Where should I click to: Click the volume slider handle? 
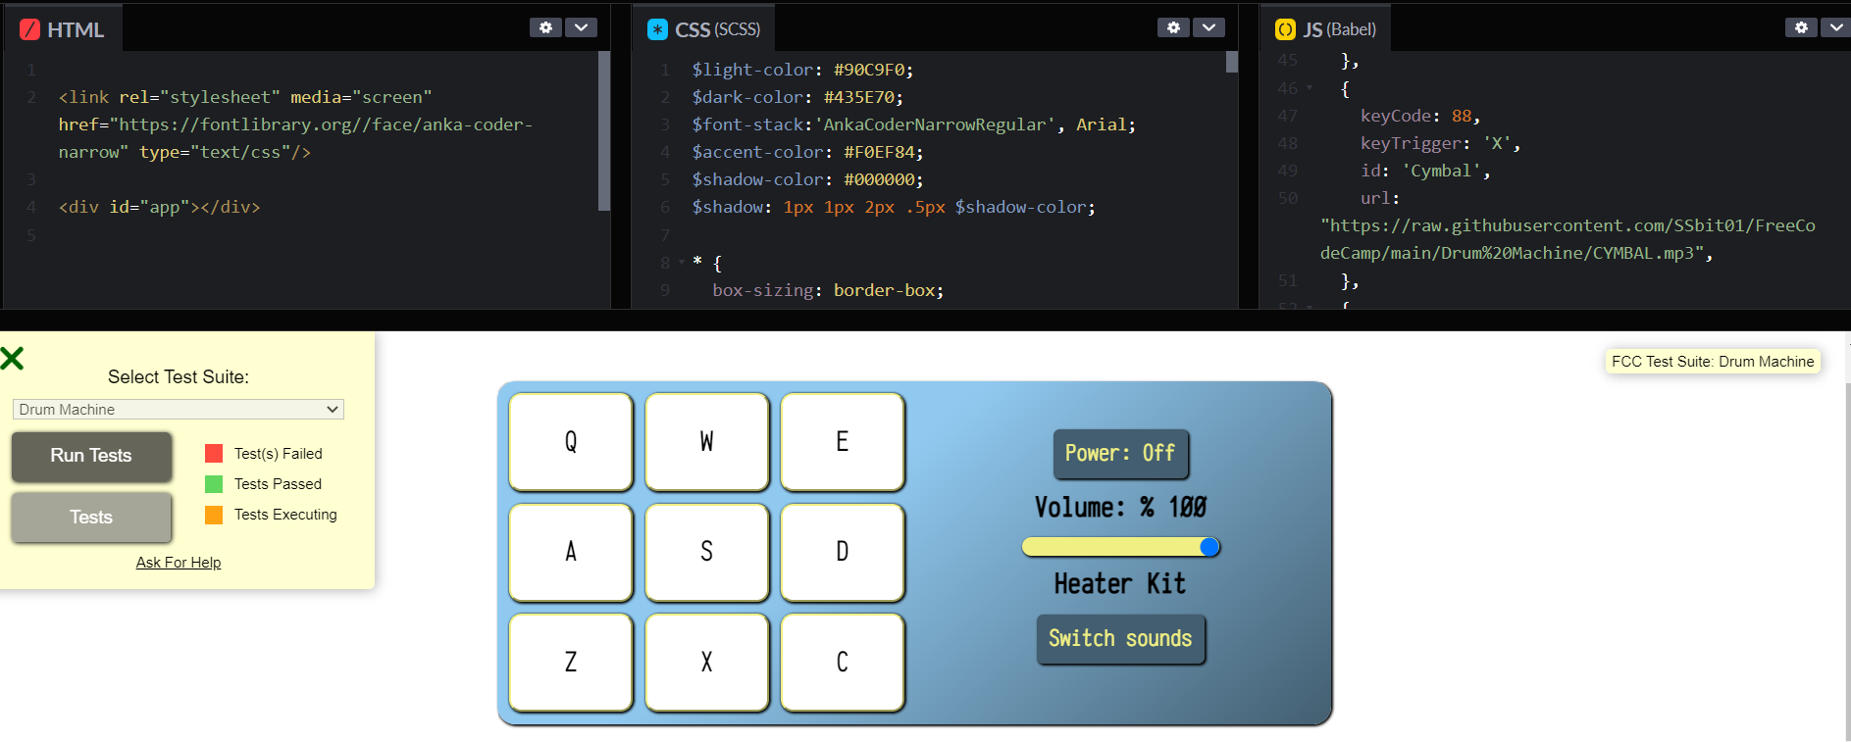(x=1209, y=547)
